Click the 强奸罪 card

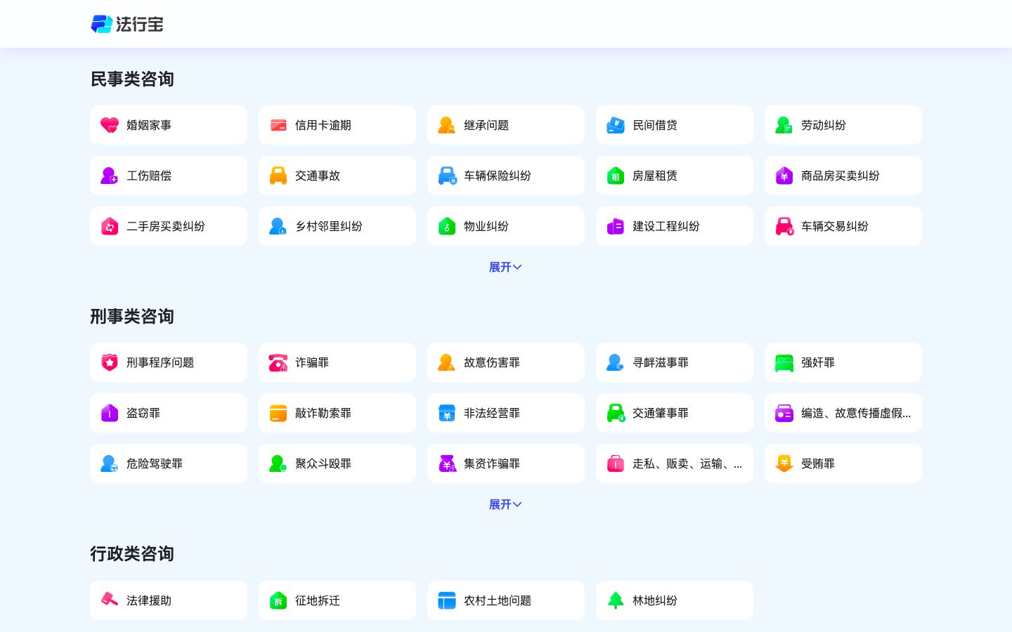pyautogui.click(x=843, y=362)
